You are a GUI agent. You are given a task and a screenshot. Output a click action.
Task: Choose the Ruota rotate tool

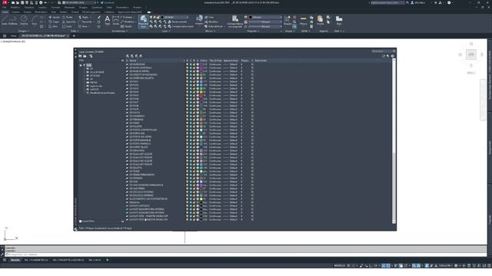click(67, 17)
